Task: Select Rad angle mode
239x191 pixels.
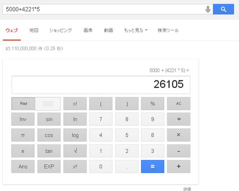Action: [x=23, y=103]
